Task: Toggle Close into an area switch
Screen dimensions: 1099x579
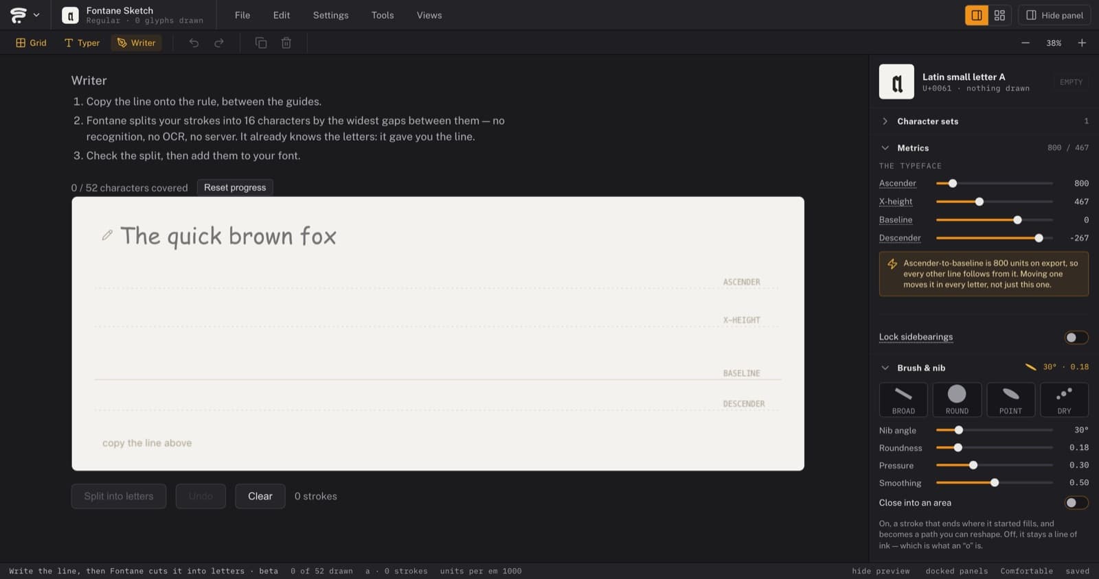Action: point(1076,503)
